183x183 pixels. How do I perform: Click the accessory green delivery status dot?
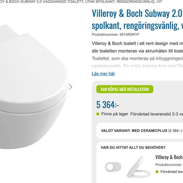tap(157, 172)
